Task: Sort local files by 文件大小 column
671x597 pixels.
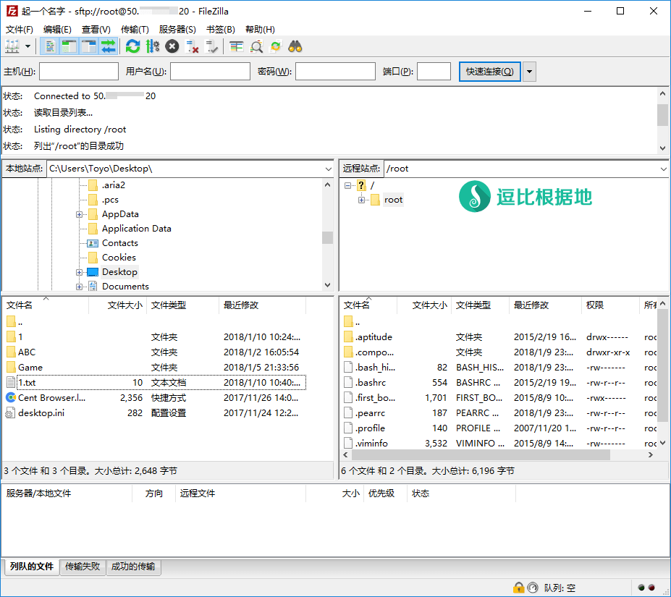Action: [125, 305]
